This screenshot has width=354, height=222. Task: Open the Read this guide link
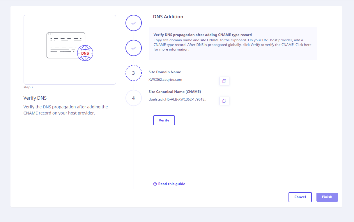[171, 184]
